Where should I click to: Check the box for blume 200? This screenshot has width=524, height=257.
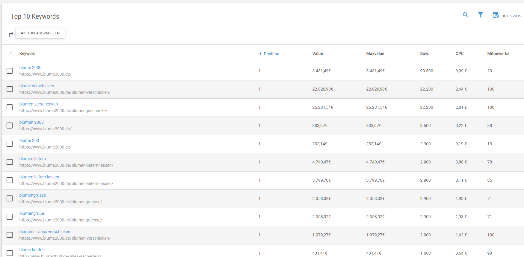tap(10, 144)
